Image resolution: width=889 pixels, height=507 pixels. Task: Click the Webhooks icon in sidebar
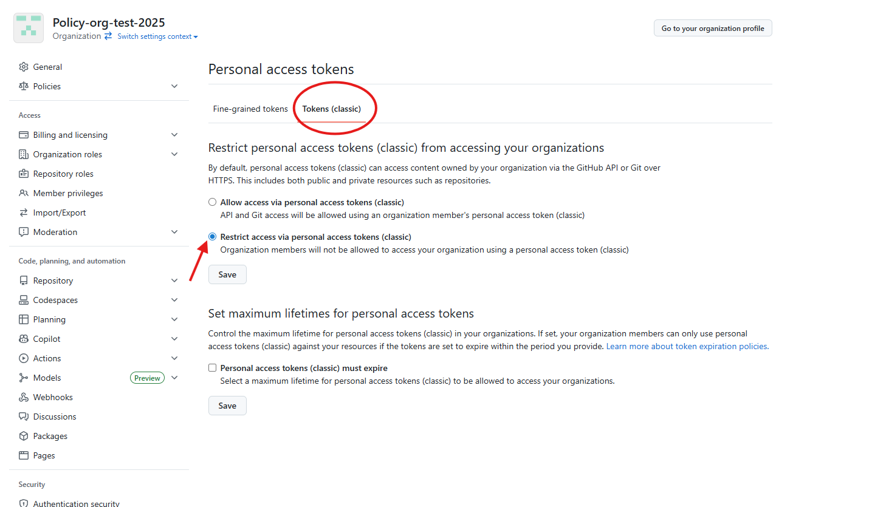(24, 397)
